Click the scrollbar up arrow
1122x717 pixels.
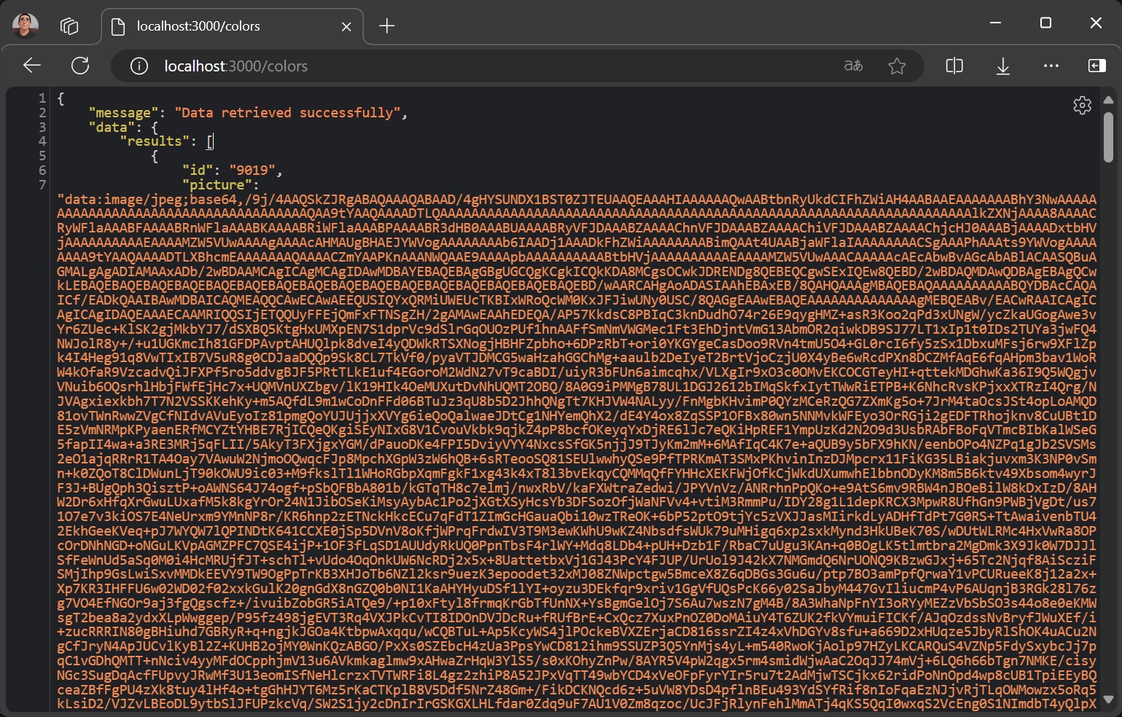tap(1108, 100)
